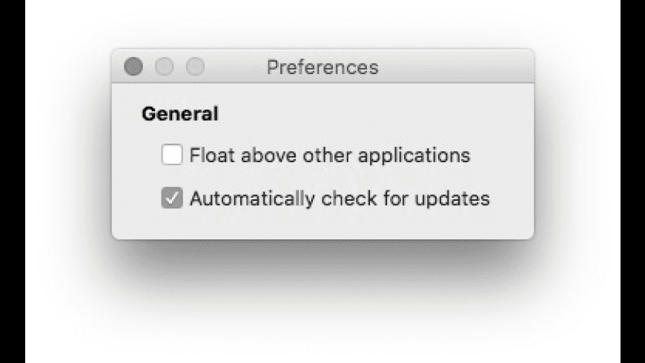Click the leftmost window control dot
The width and height of the screenshot is (645, 363).
click(133, 67)
